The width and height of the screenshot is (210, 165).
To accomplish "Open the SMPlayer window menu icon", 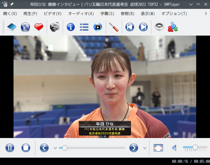I will click(5, 4).
